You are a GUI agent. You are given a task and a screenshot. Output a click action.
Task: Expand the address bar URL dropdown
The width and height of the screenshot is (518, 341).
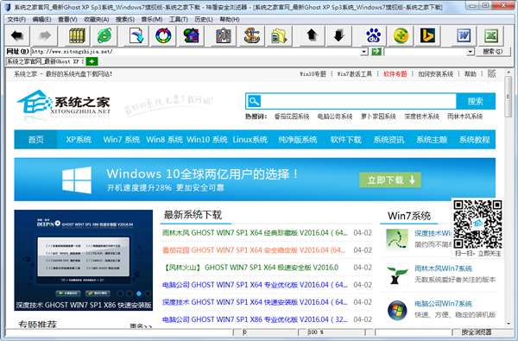[363, 52]
